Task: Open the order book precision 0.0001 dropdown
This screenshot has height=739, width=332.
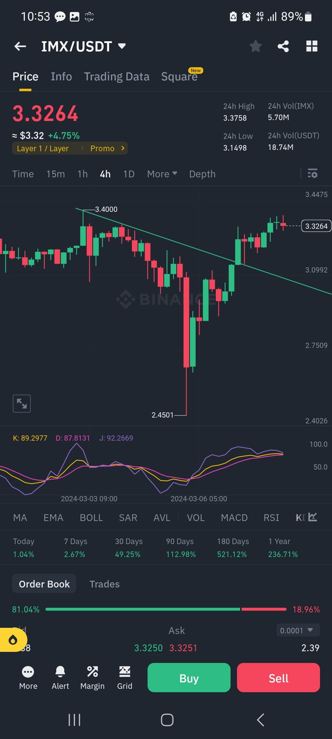Action: 297,630
